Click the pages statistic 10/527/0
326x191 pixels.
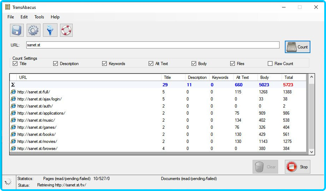click(101, 179)
